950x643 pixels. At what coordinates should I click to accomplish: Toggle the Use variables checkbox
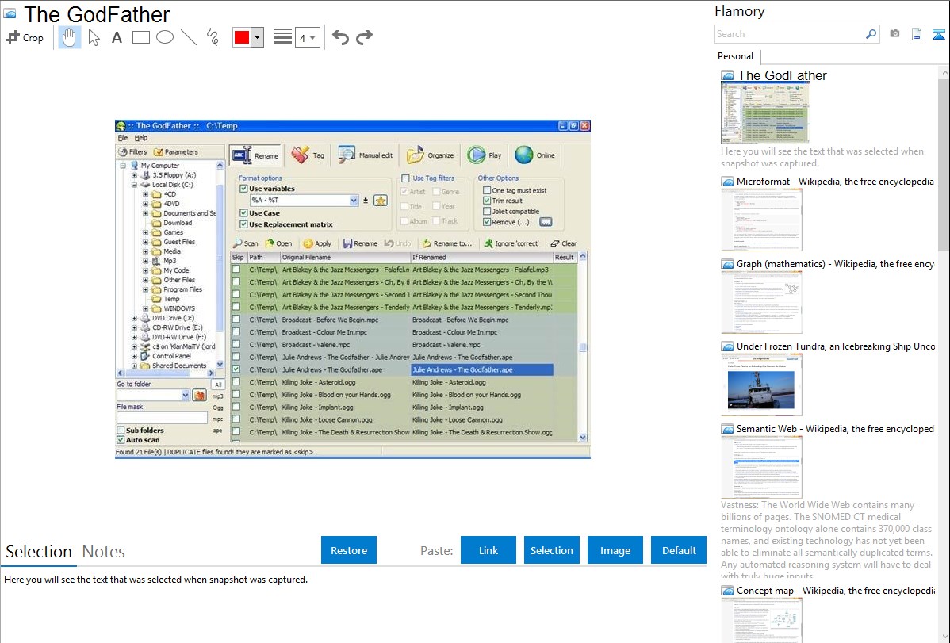point(243,189)
